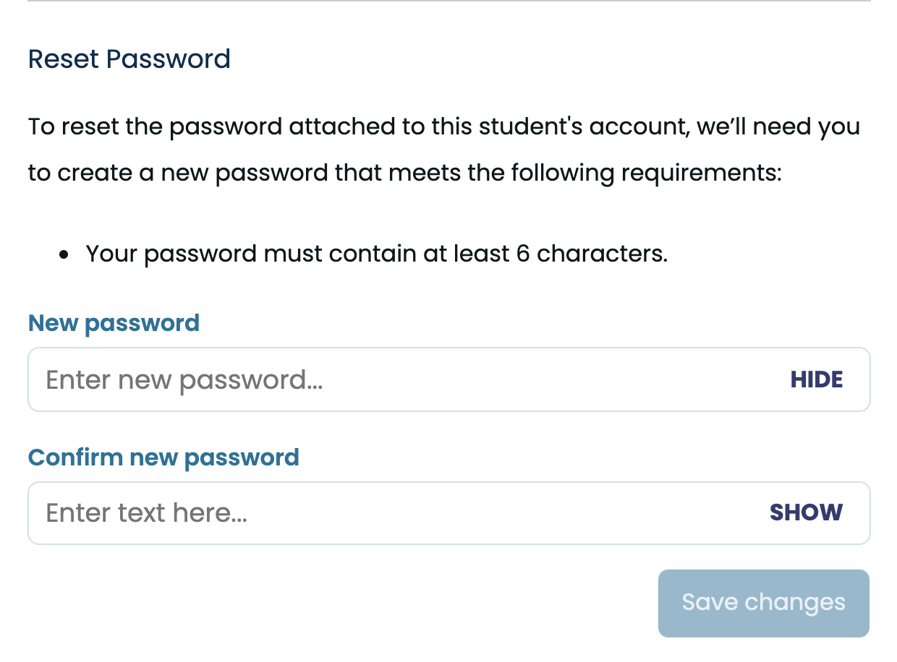The image size is (897, 662).
Task: Submit the form with Save changes
Action: point(763,603)
